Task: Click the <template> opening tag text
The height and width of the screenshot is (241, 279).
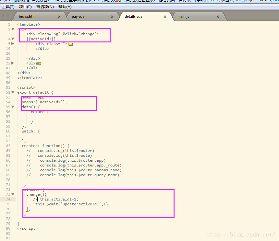Action: coord(29,24)
